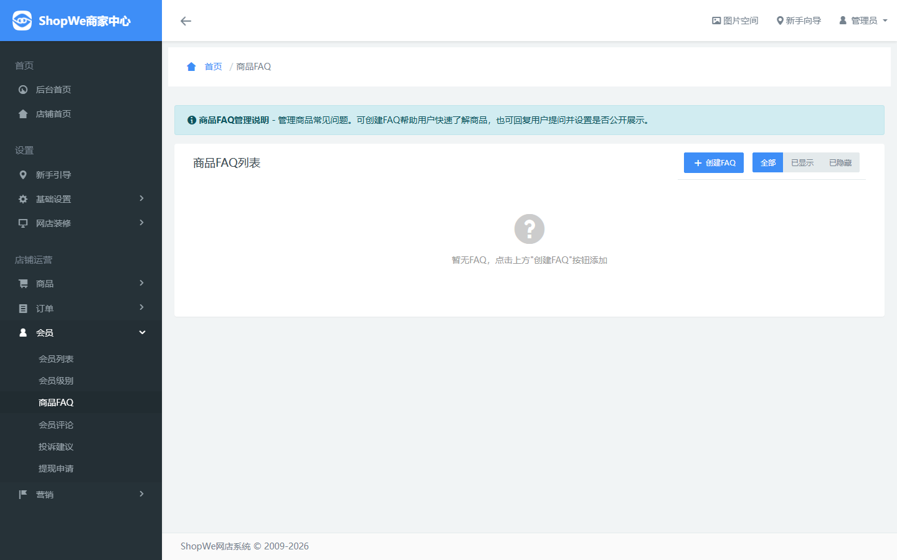Expand 商品 menu chevron
Viewport: 897px width, 560px height.
point(141,283)
